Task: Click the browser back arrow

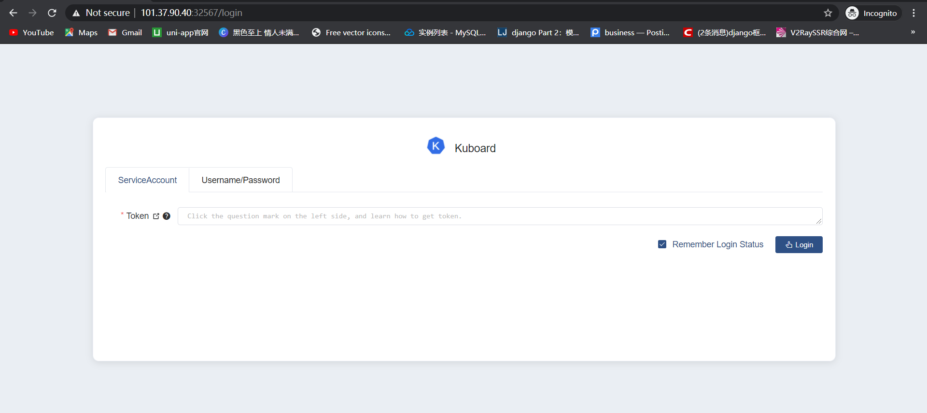Action: click(13, 13)
